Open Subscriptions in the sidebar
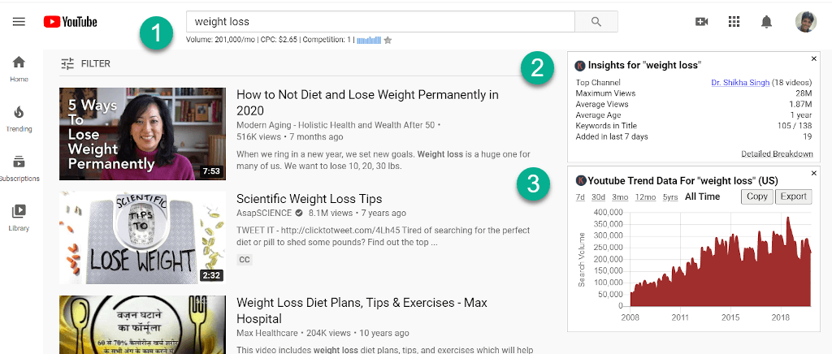Viewport: 832px width, 354px height. (x=19, y=169)
